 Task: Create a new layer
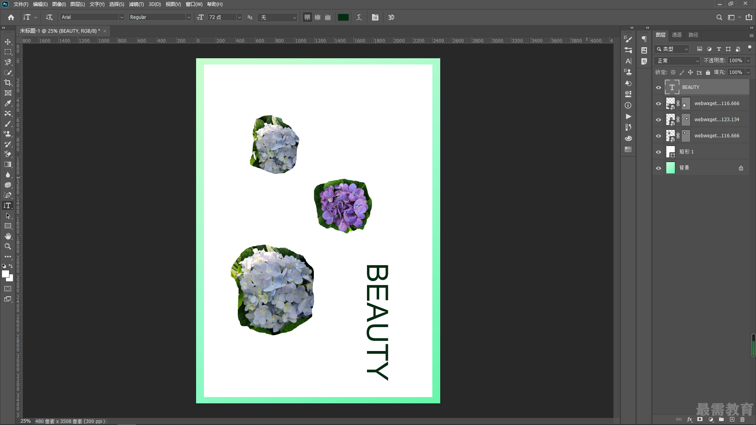[732, 419]
